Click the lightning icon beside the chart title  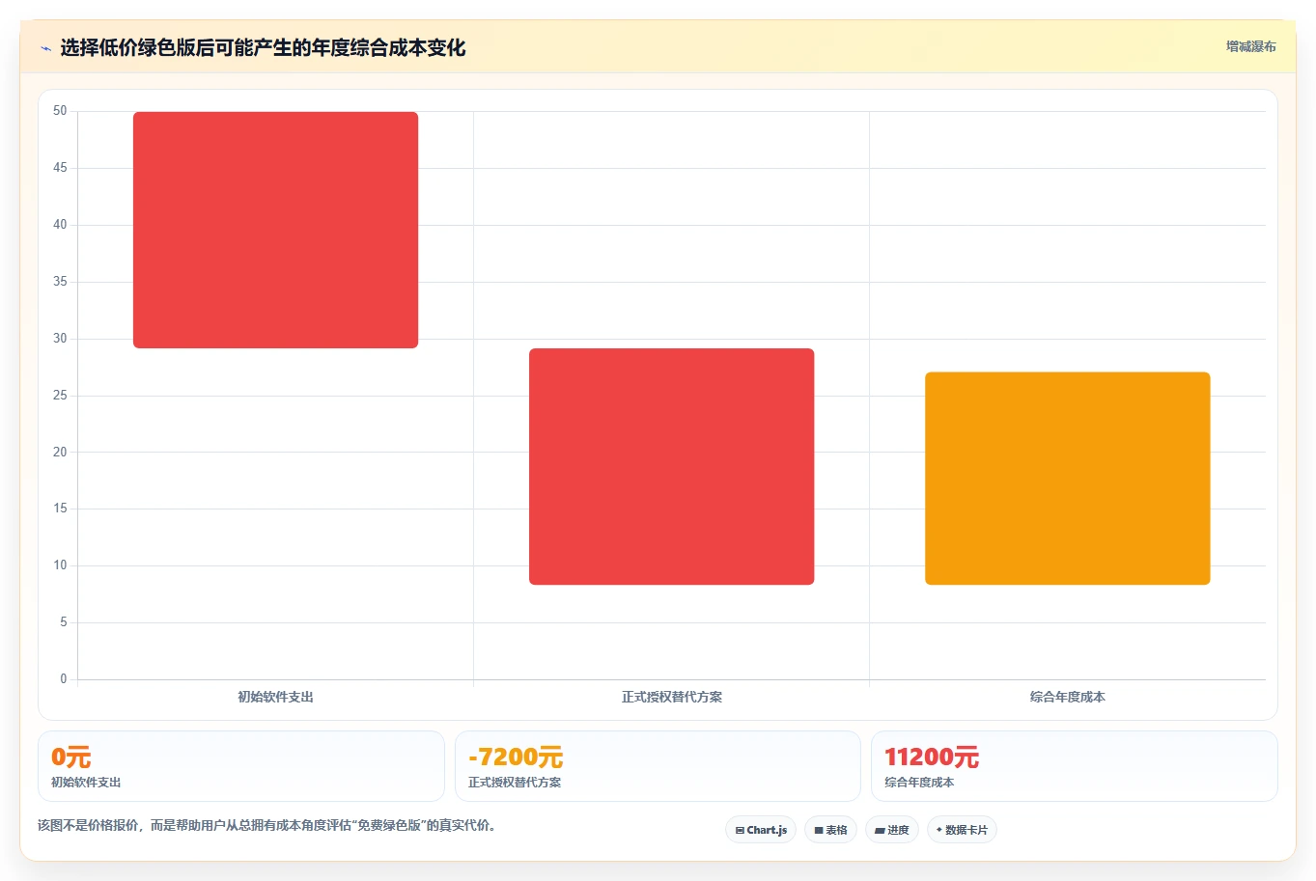coord(45,48)
